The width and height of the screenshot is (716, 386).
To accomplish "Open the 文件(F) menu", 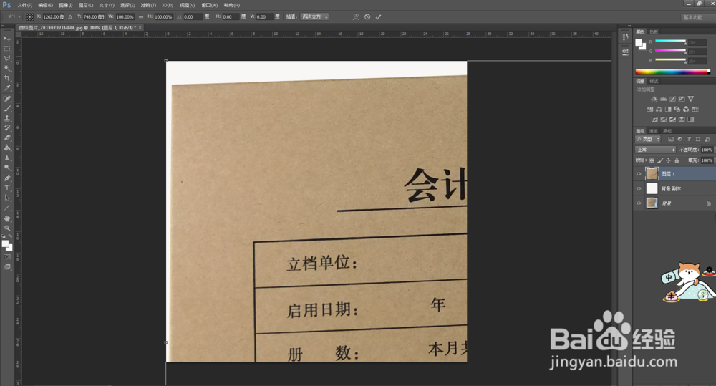I will 24,5.
